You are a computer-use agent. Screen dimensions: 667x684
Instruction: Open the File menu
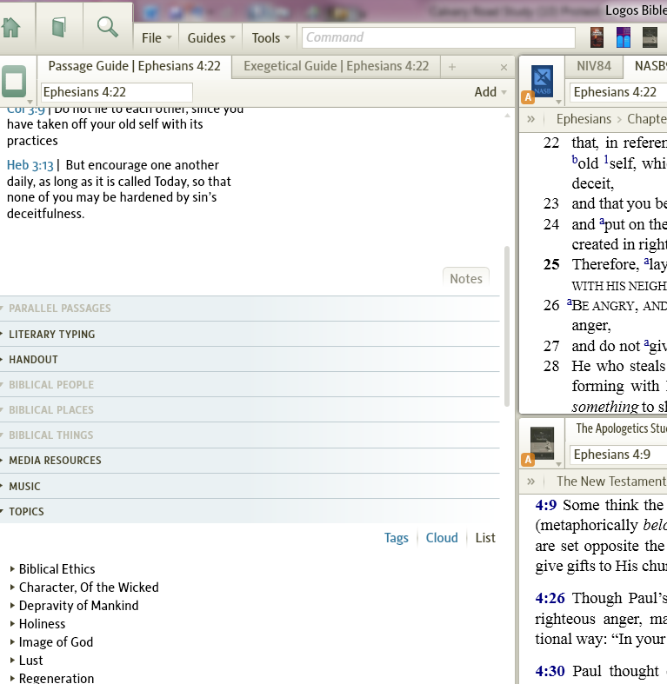point(157,38)
